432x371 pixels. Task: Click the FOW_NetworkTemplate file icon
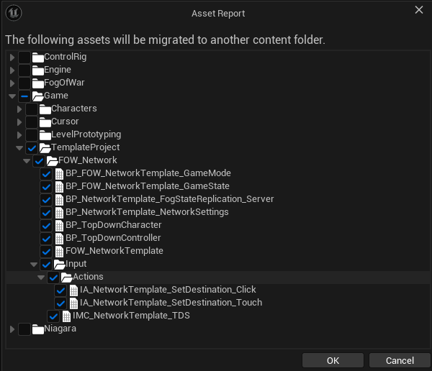click(x=59, y=251)
